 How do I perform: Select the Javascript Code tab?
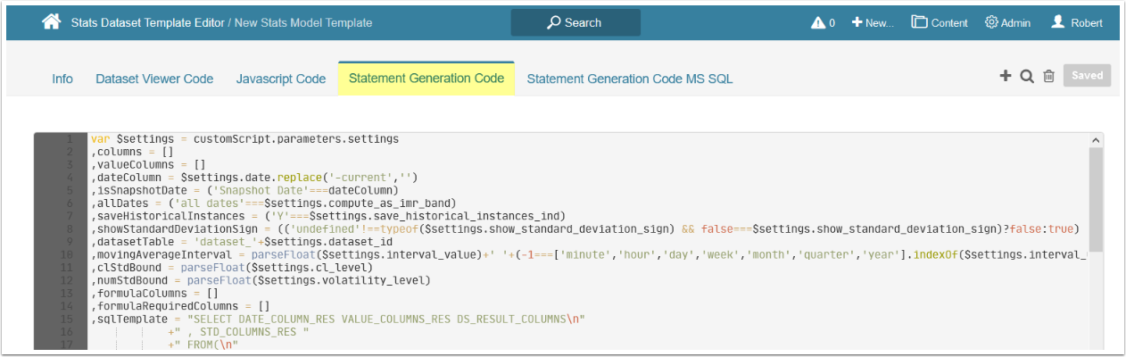click(x=281, y=79)
